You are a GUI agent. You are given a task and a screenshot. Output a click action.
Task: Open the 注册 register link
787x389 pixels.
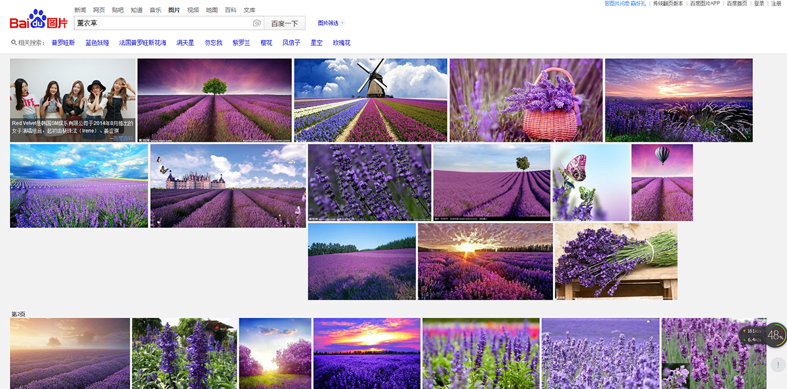777,3
